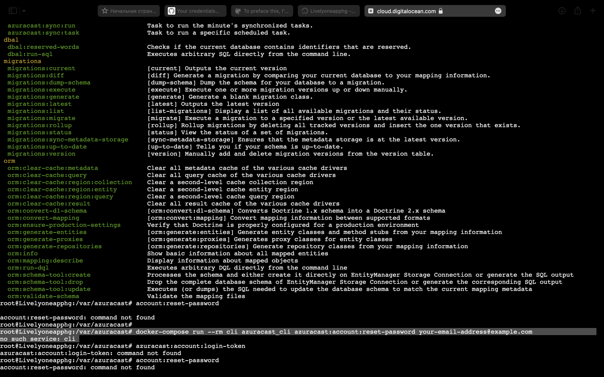Click the migrations:execute command
This screenshot has height=377, width=604.
coord(42,90)
